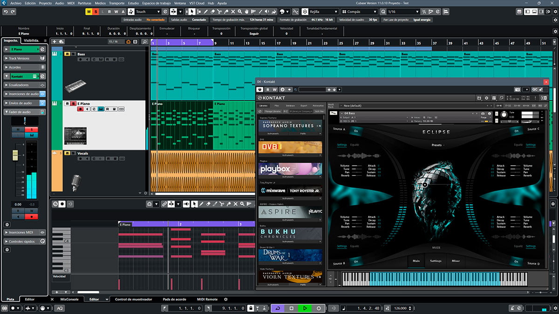Open the 1/16 quantize preset dropdown
The image size is (559, 314).
[403, 11]
